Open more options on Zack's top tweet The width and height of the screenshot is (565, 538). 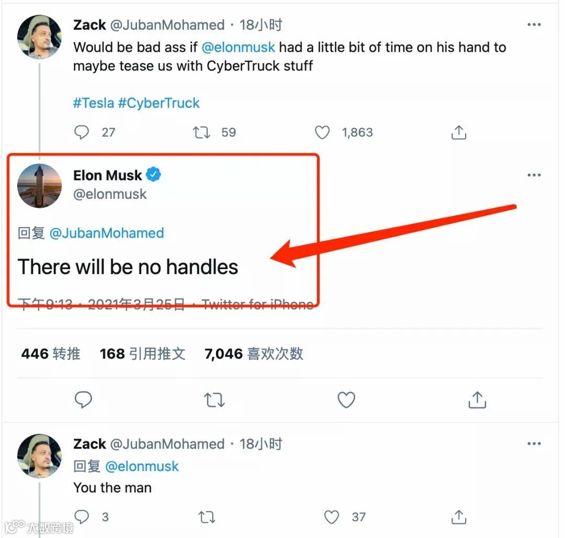pos(534,25)
